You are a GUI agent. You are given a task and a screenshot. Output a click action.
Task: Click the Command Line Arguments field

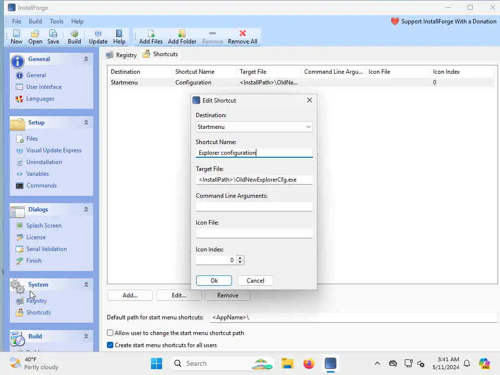[254, 207]
